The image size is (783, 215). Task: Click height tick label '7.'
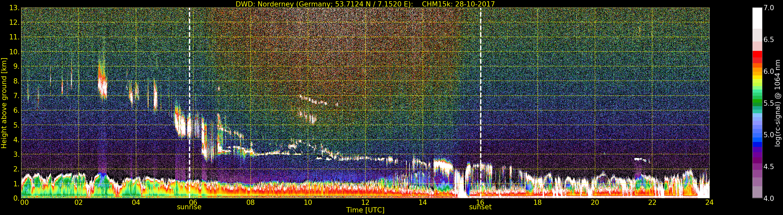[x=16, y=95]
